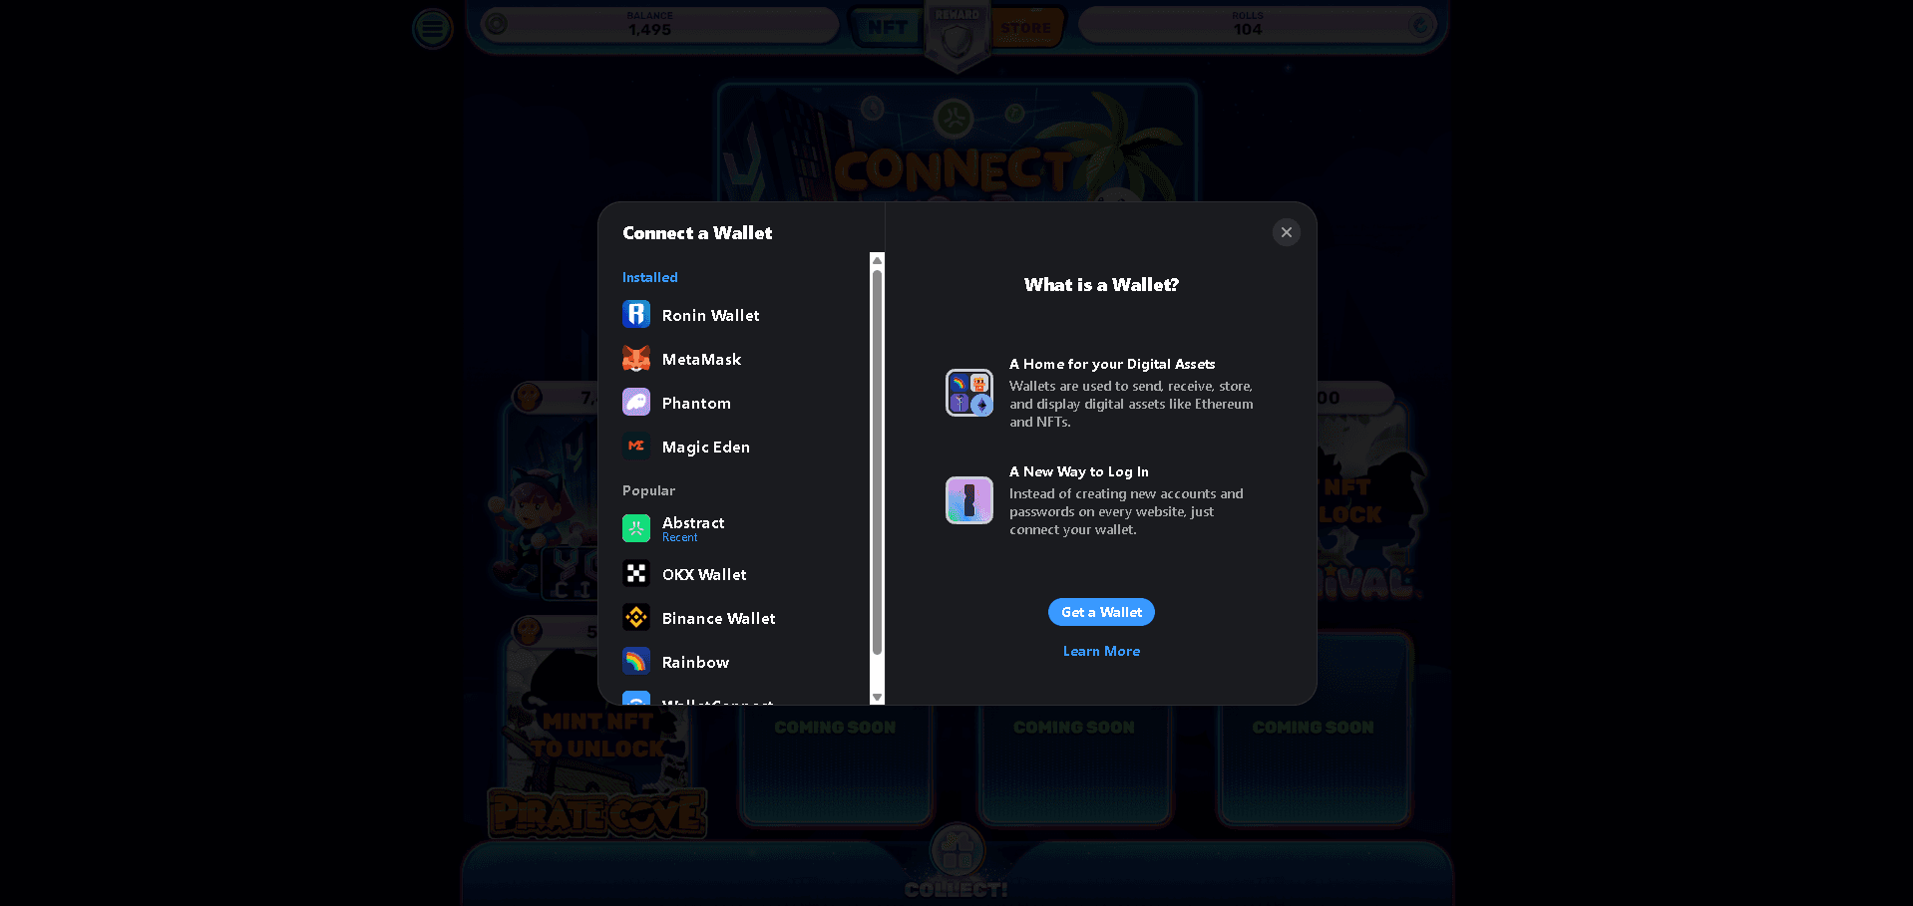Choose the Phantom ghost icon
1913x906 pixels.
click(635, 403)
